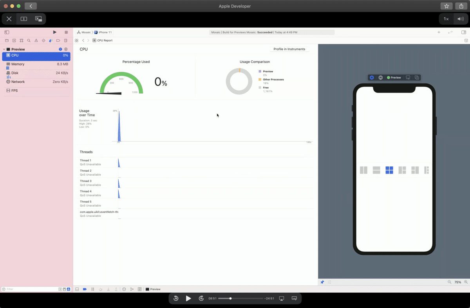The height and width of the screenshot is (308, 470).
Task: Click the live preview play icon on canvas
Action: pos(372,78)
